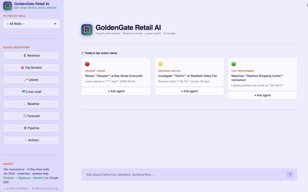Click the "Lease expires in **71 days**" line
The image size is (308, 192).
point(110,81)
